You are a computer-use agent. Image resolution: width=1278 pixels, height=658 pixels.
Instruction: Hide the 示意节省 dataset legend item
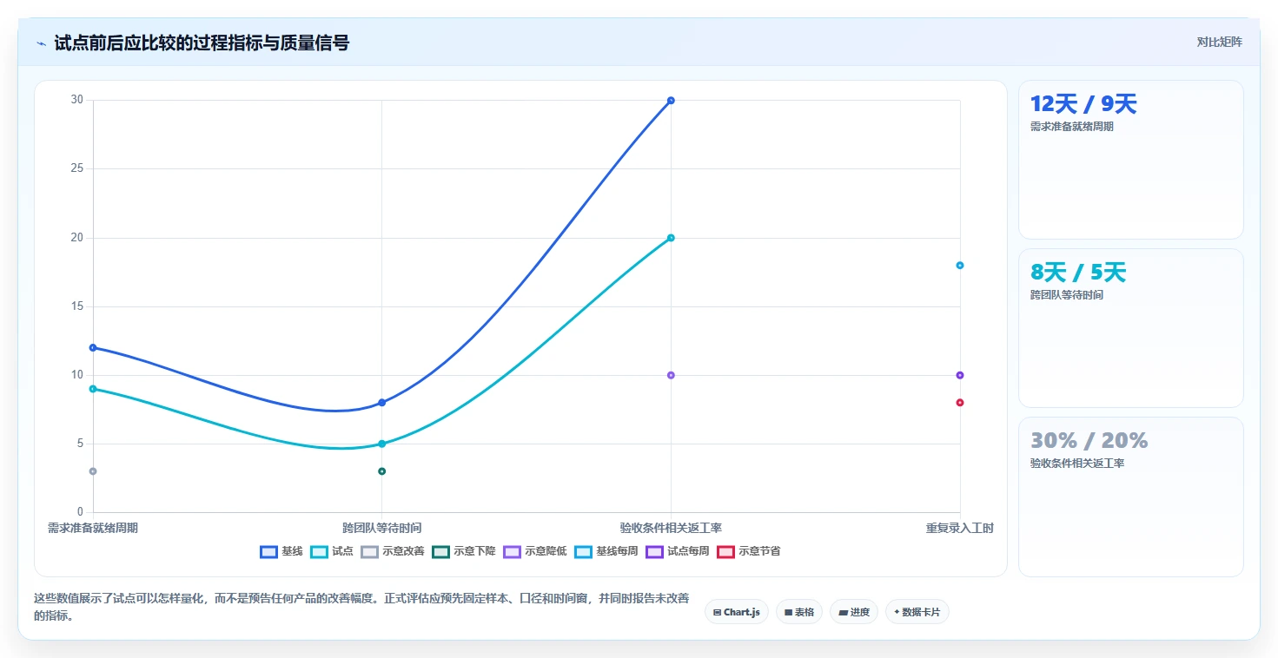click(x=749, y=551)
